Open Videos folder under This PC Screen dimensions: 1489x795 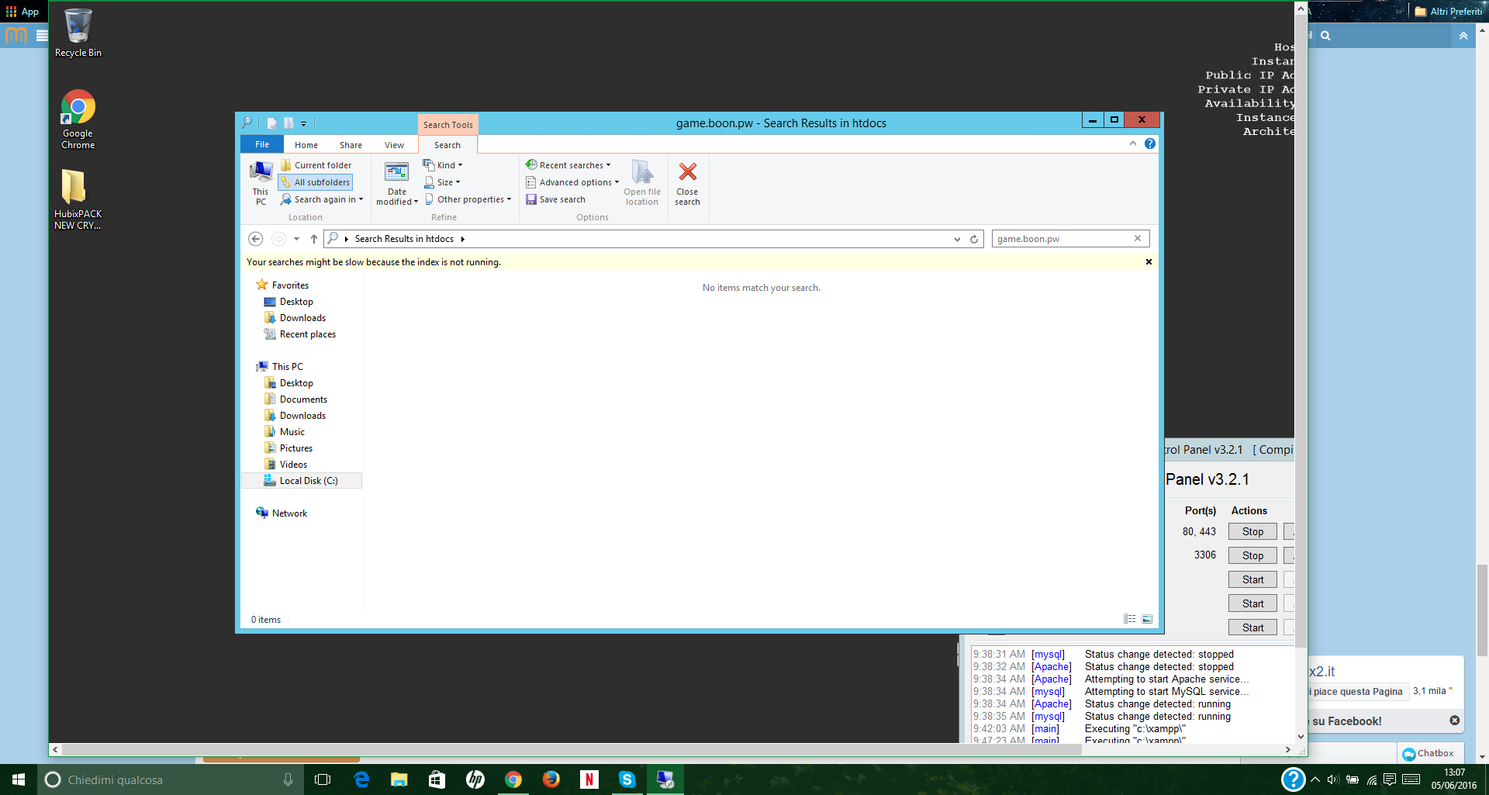tap(293, 465)
